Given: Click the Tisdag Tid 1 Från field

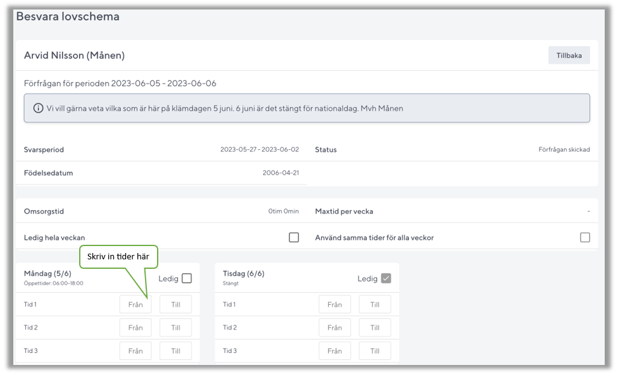Looking at the screenshot, I should point(334,304).
